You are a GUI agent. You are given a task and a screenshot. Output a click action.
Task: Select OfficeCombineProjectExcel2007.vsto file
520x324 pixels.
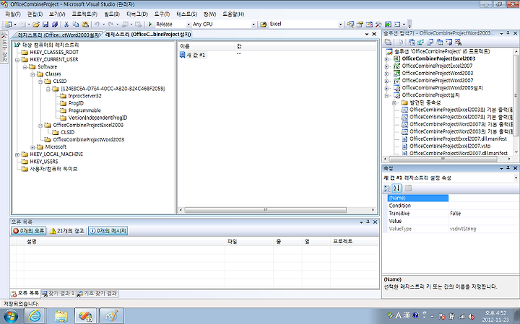tap(450, 146)
